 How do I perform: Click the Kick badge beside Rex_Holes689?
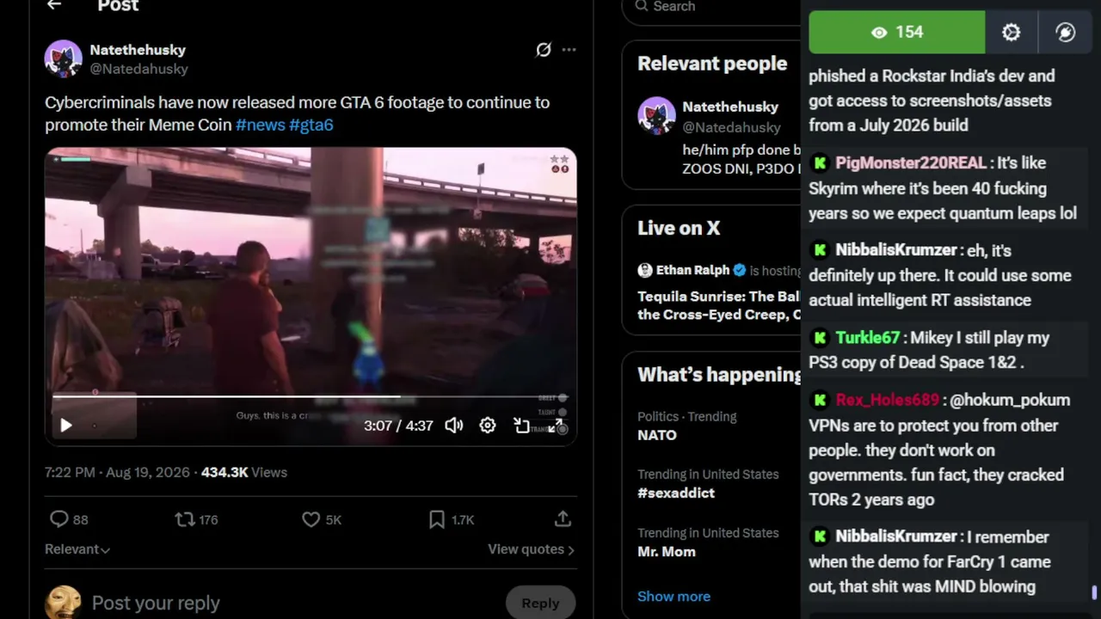coord(820,400)
